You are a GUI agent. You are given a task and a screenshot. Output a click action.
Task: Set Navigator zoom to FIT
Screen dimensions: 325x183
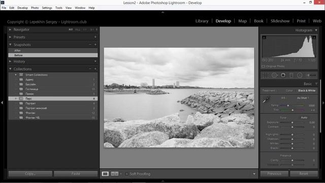coord(71,29)
